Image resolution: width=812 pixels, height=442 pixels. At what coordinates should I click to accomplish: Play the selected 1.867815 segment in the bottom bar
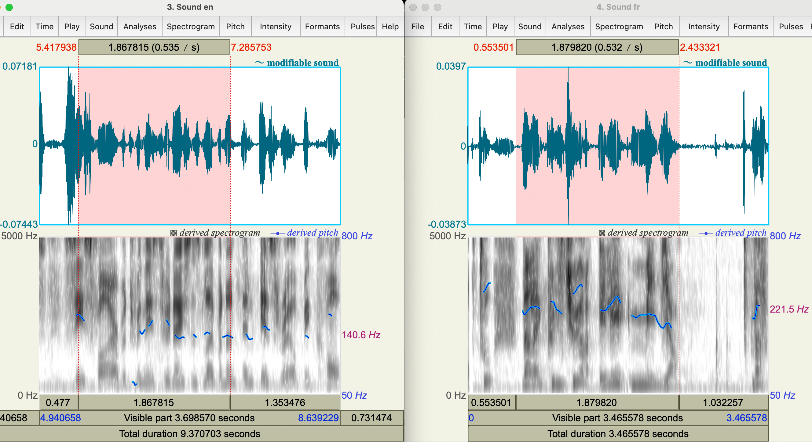point(154,402)
